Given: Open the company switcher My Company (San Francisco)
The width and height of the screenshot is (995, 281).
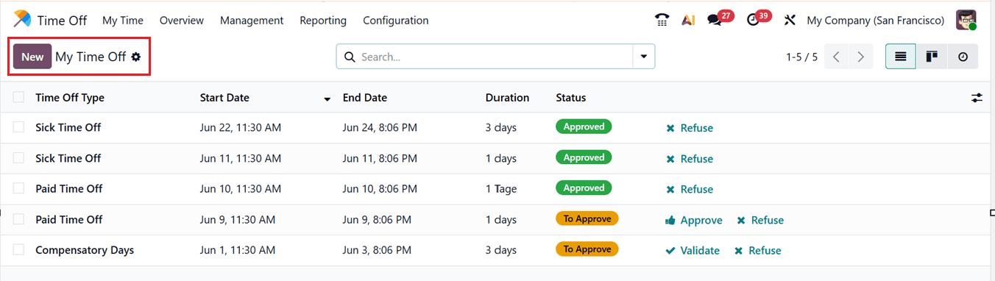Looking at the screenshot, I should 875,21.
